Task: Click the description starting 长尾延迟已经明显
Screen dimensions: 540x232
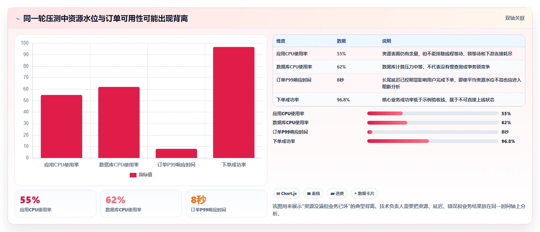Action: point(452,83)
